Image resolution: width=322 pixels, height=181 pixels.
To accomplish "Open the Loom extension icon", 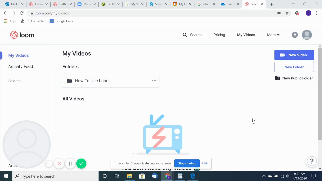I will pyautogui.click(x=297, y=13).
